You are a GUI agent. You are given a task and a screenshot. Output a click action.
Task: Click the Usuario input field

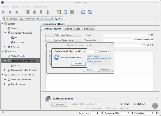[128, 35]
